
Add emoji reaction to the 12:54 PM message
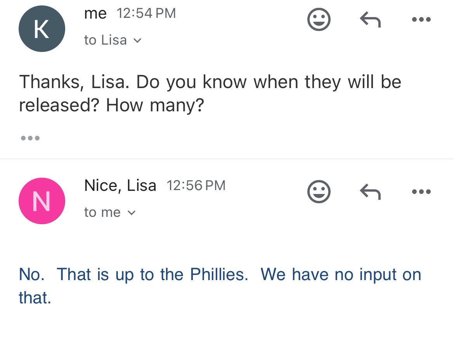coord(319,19)
